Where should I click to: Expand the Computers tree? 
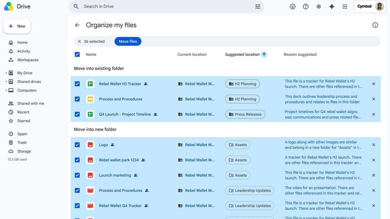pyautogui.click(x=6, y=90)
